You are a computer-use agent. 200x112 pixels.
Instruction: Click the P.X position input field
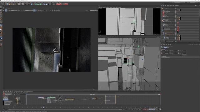tap(167, 51)
